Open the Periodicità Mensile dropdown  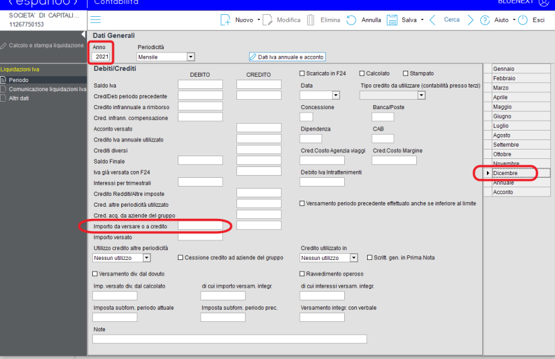click(191, 57)
